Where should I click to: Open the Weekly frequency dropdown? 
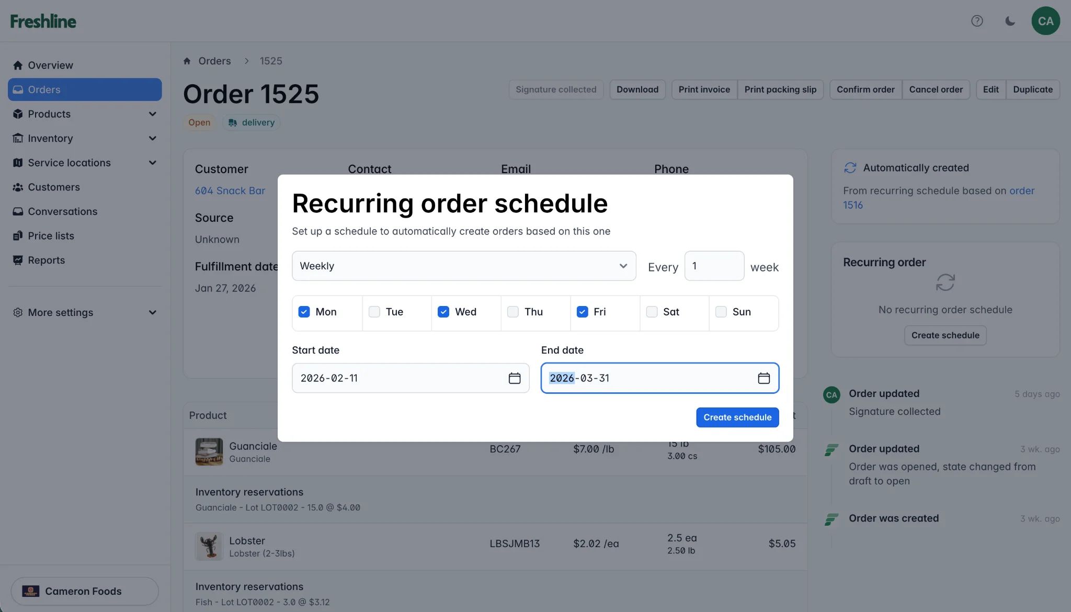[x=463, y=266]
